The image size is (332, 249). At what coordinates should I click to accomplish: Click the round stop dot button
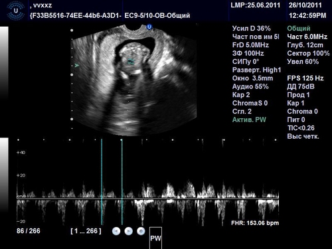click(141, 231)
